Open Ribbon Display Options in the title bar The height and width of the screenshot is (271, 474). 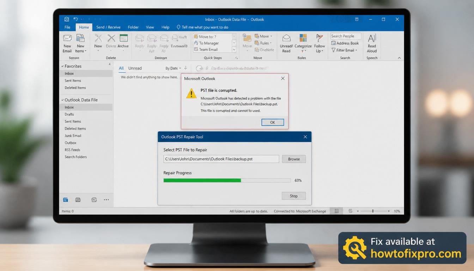pos(357,19)
